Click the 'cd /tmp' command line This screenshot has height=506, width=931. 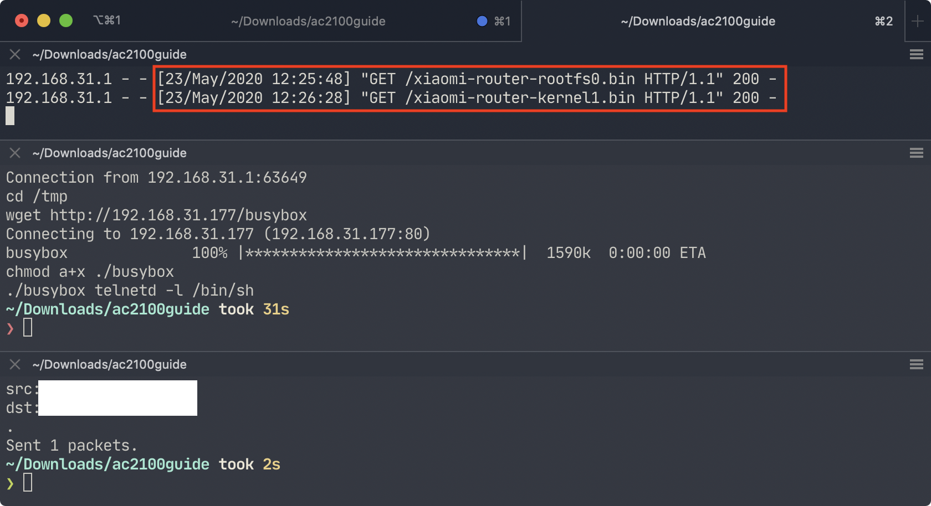37,197
